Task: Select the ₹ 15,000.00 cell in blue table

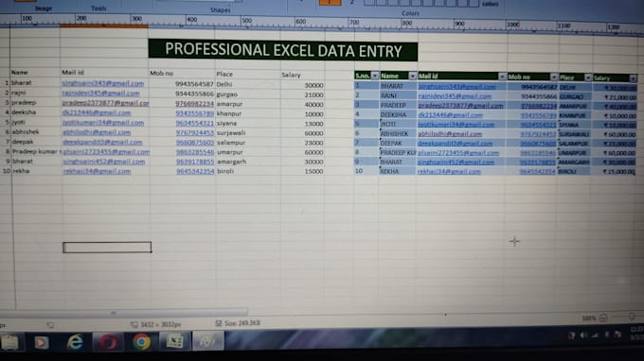Action: [x=619, y=171]
